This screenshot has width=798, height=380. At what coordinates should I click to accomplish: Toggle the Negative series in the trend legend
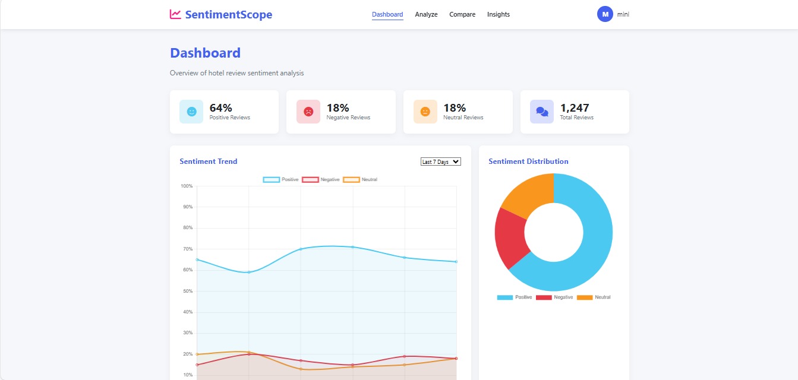[320, 179]
